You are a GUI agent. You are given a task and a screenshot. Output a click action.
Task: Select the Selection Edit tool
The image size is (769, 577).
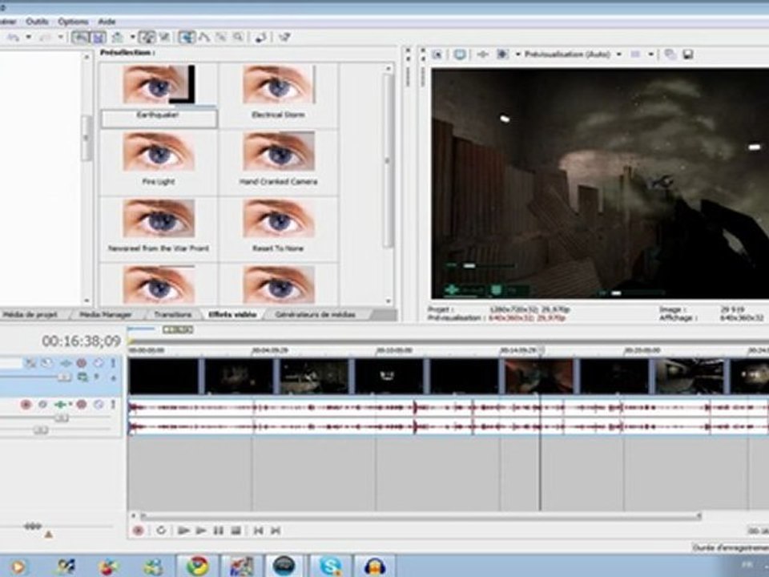[221, 37]
